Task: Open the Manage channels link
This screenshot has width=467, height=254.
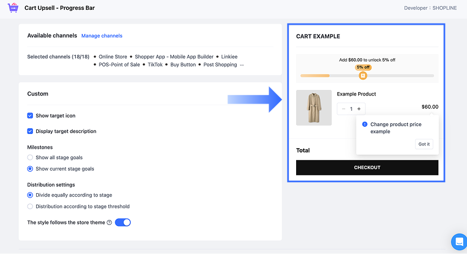Action: (102, 36)
